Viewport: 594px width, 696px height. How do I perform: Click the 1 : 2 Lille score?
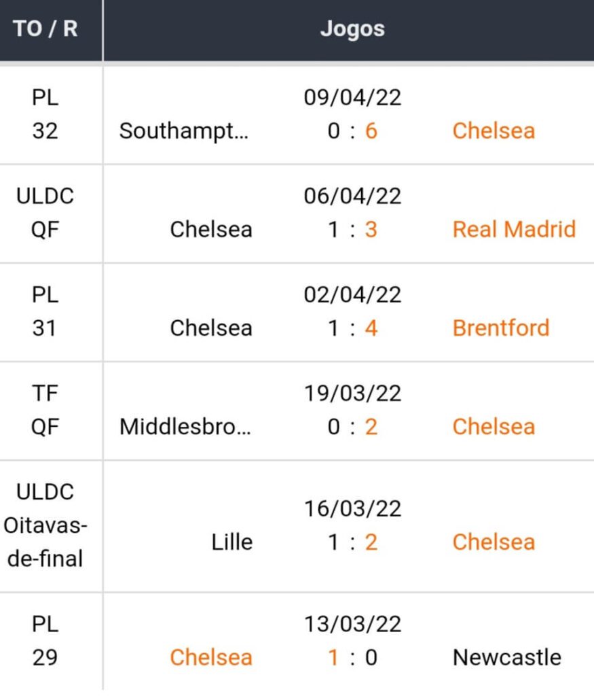(x=352, y=542)
